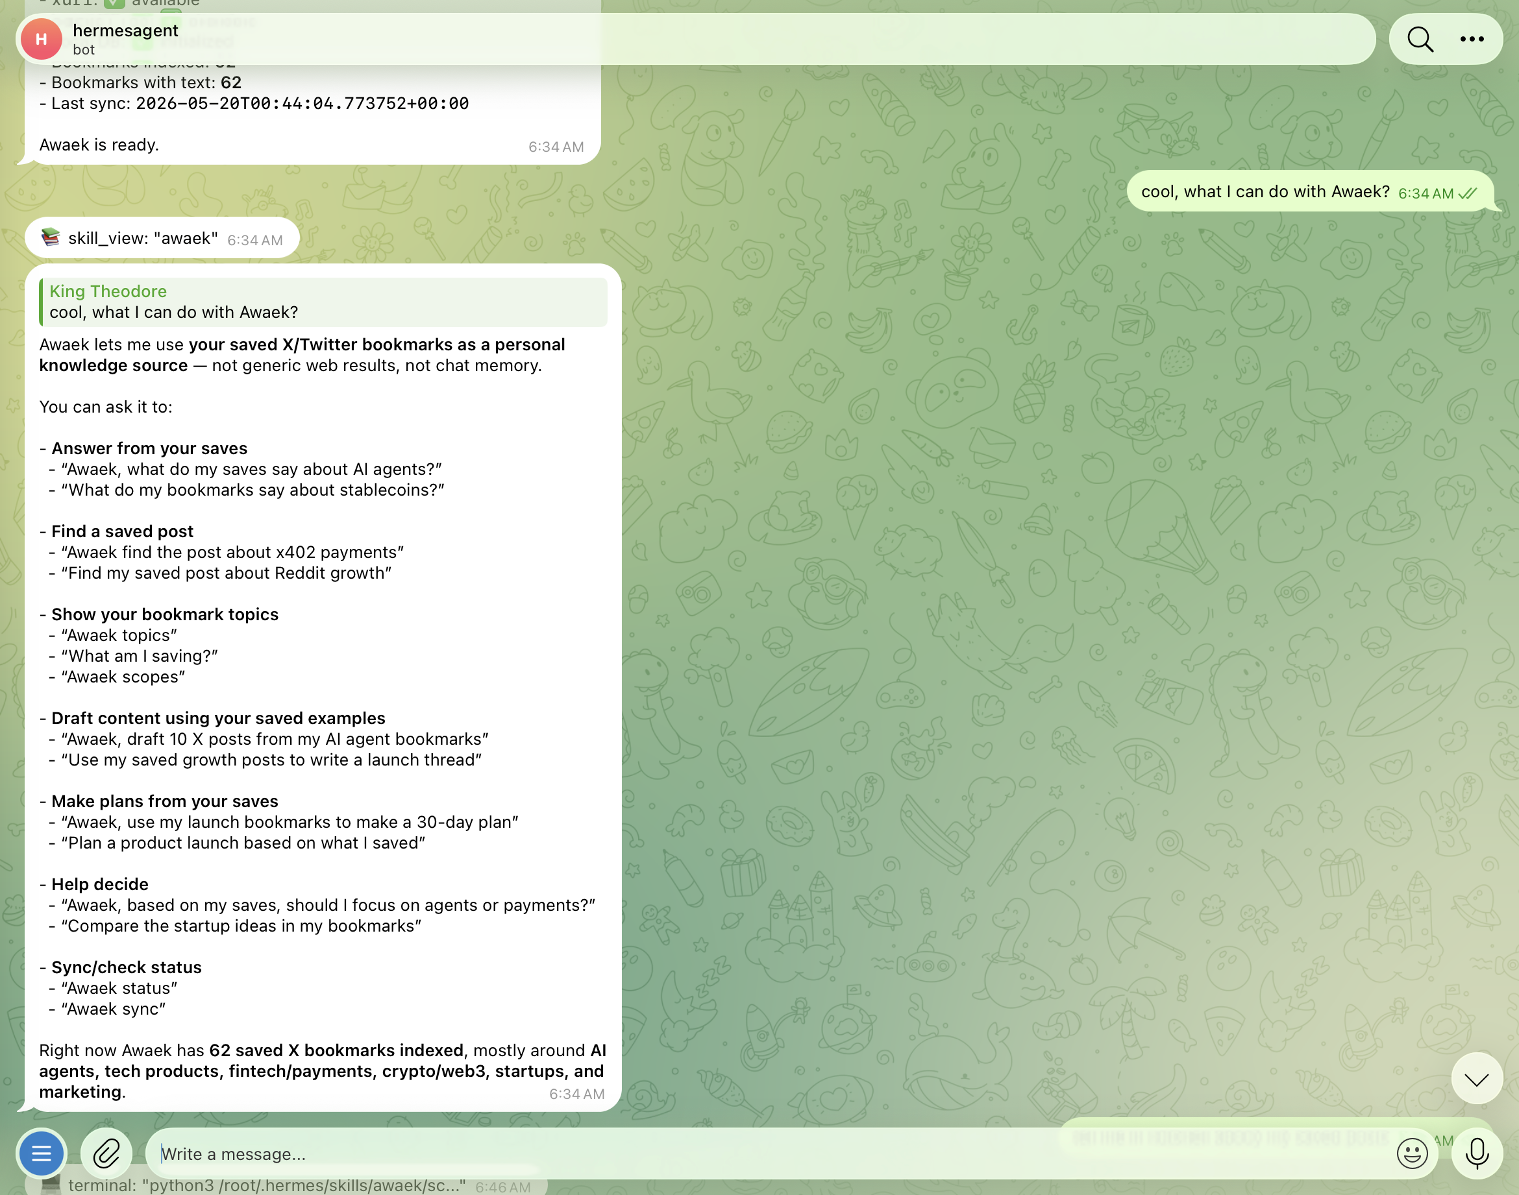Viewport: 1519px width, 1195px height.
Task: Click the "Awaek topics" example line
Action: click(x=119, y=635)
